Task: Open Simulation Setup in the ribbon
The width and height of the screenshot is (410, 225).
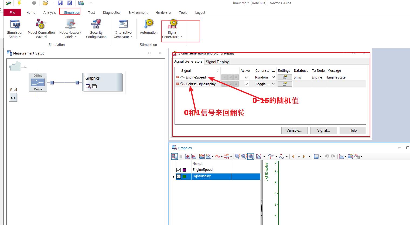Action: click(15, 29)
